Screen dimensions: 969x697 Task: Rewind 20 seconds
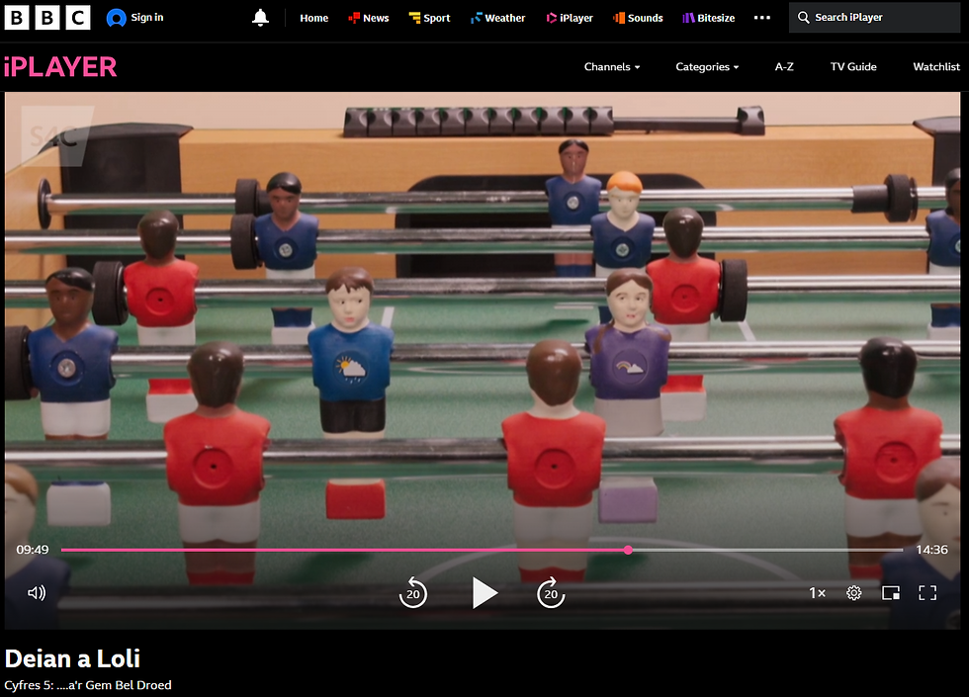413,593
